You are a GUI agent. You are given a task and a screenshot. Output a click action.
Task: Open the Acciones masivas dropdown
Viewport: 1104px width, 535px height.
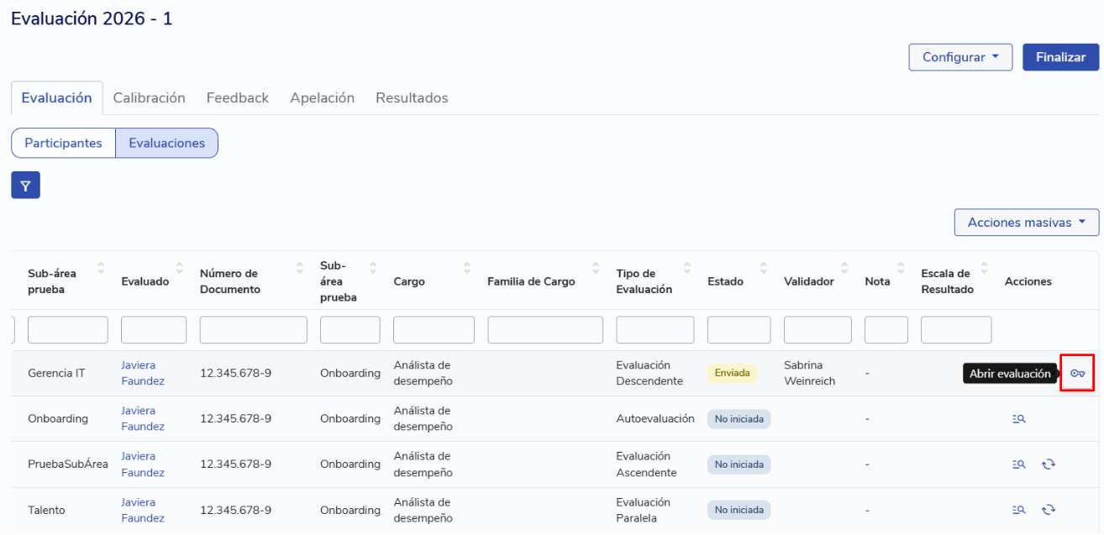coord(1026,223)
